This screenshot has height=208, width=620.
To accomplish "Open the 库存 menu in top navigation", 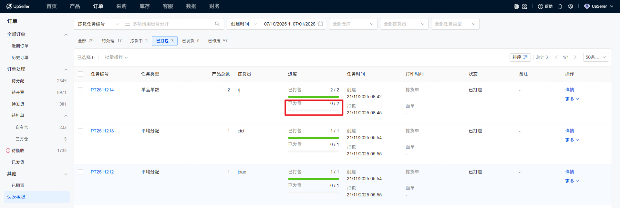I will (144, 6).
